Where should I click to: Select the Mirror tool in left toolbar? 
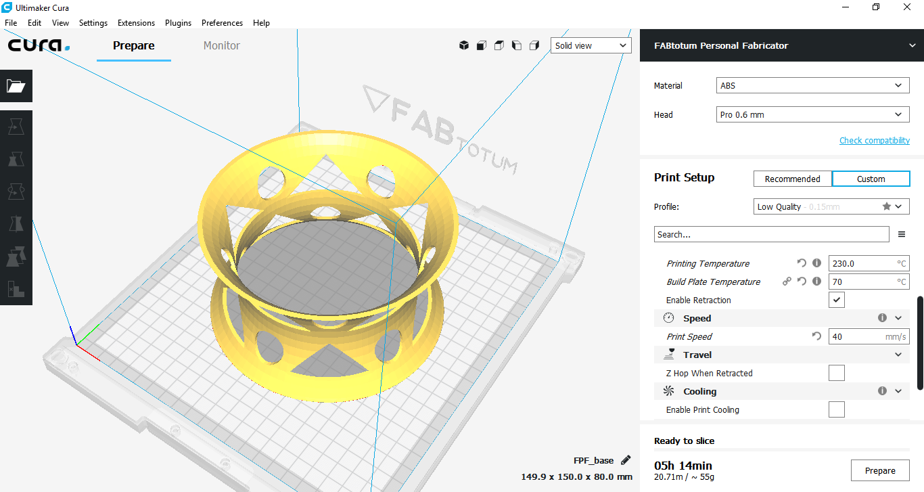tap(16, 224)
